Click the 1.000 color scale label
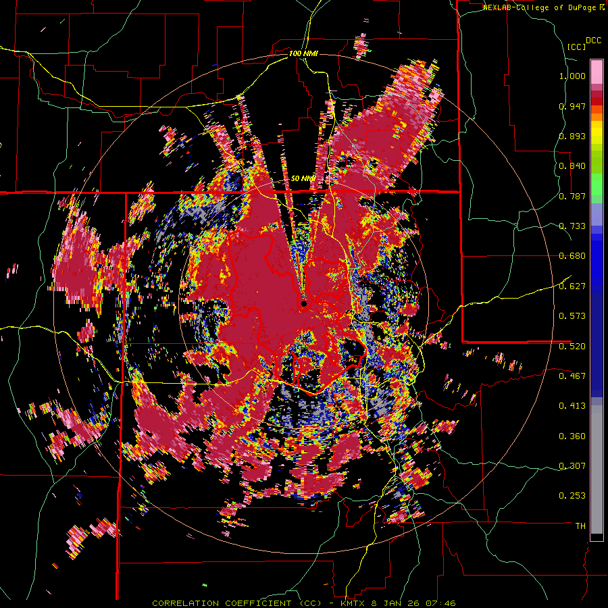 572,76
